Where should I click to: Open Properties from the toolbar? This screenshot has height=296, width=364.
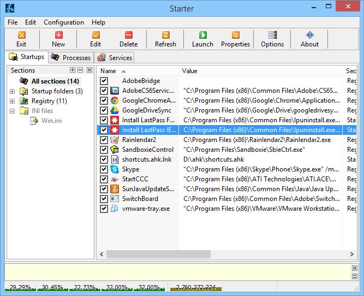[x=235, y=39]
